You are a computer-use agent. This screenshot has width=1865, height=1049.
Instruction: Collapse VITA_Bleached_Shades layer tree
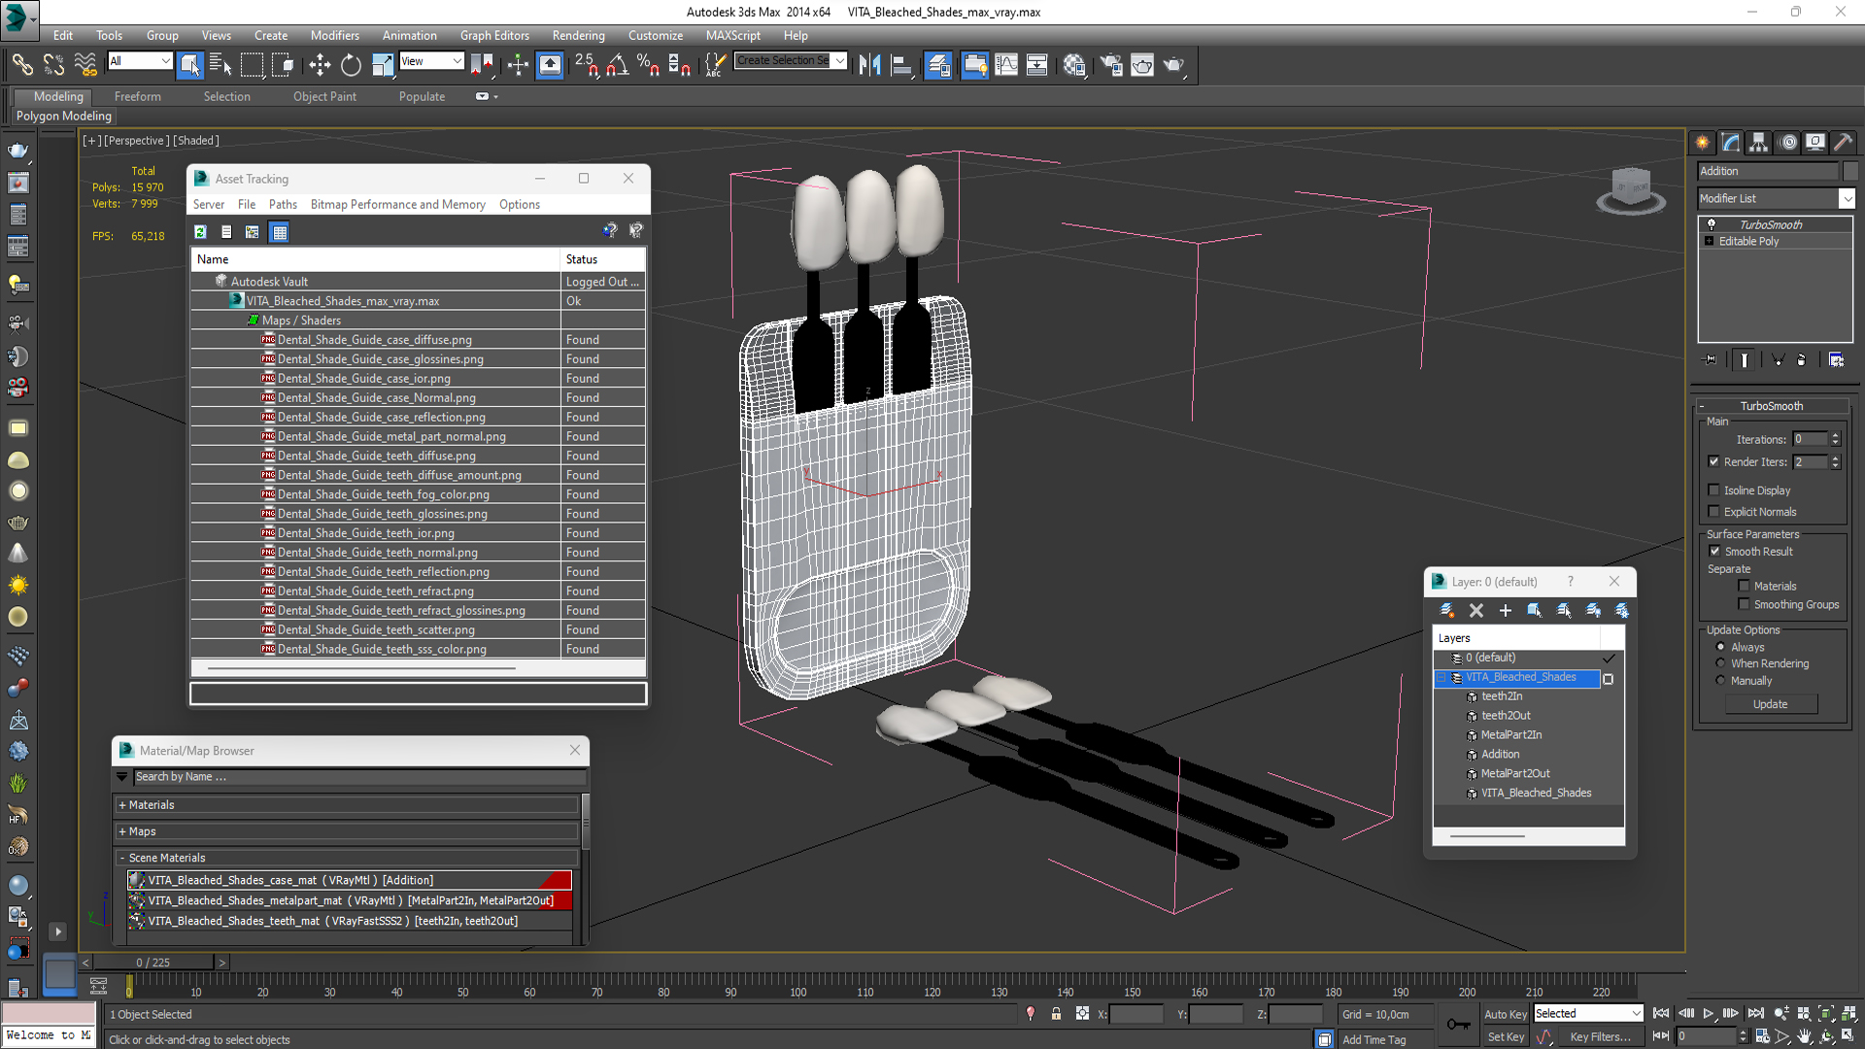point(1443,678)
